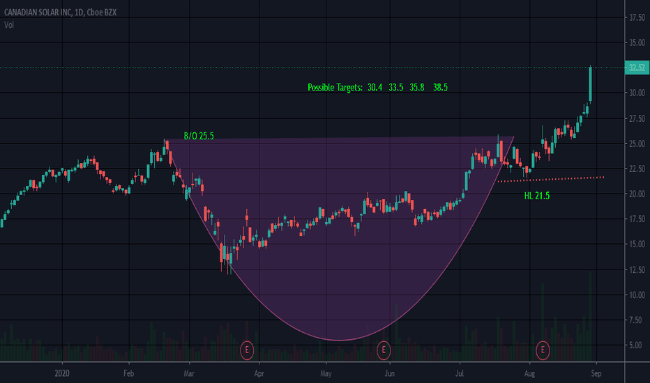Click the Aug label on time axis
Image resolution: width=650 pixels, height=383 pixels.
click(x=529, y=373)
